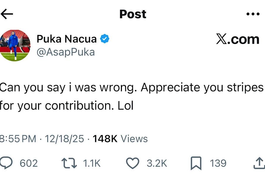Click the Post header title
Viewport: 265px width, 178px height.
(133, 14)
